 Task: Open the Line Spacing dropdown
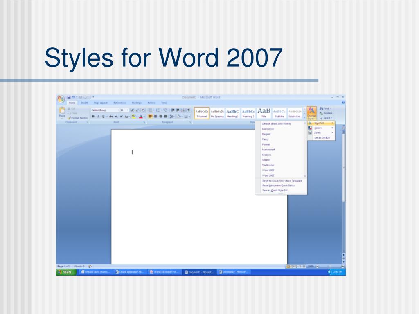(x=171, y=117)
